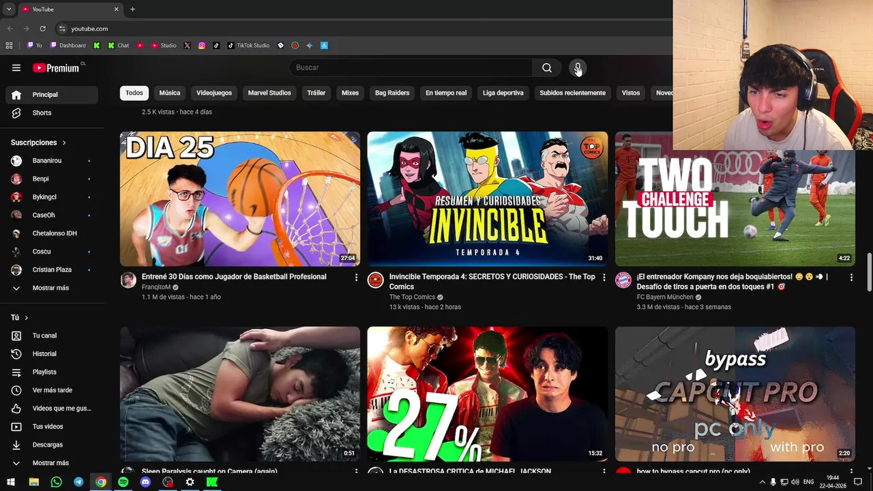Open the DIA 25 basketball thumbnail
This screenshot has width=873, height=491.
[x=240, y=199]
